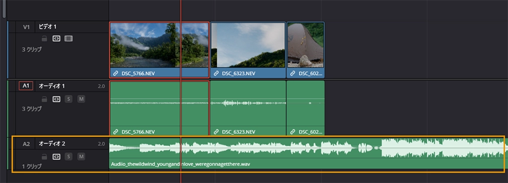Lock the Audio 1 track
This screenshot has height=183, width=508.
(x=44, y=99)
